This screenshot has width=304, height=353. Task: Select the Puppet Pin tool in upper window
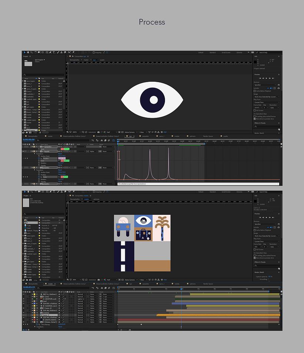coord(73,52)
